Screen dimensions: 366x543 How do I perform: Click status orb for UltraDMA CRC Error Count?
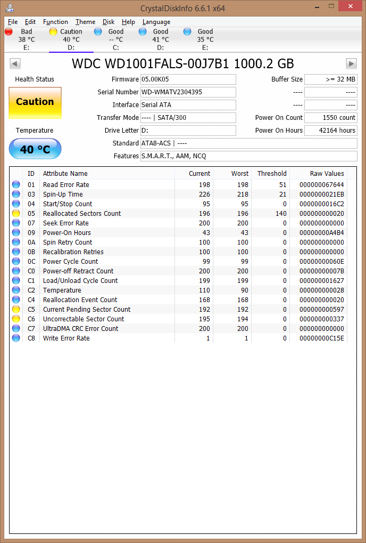coord(16,328)
